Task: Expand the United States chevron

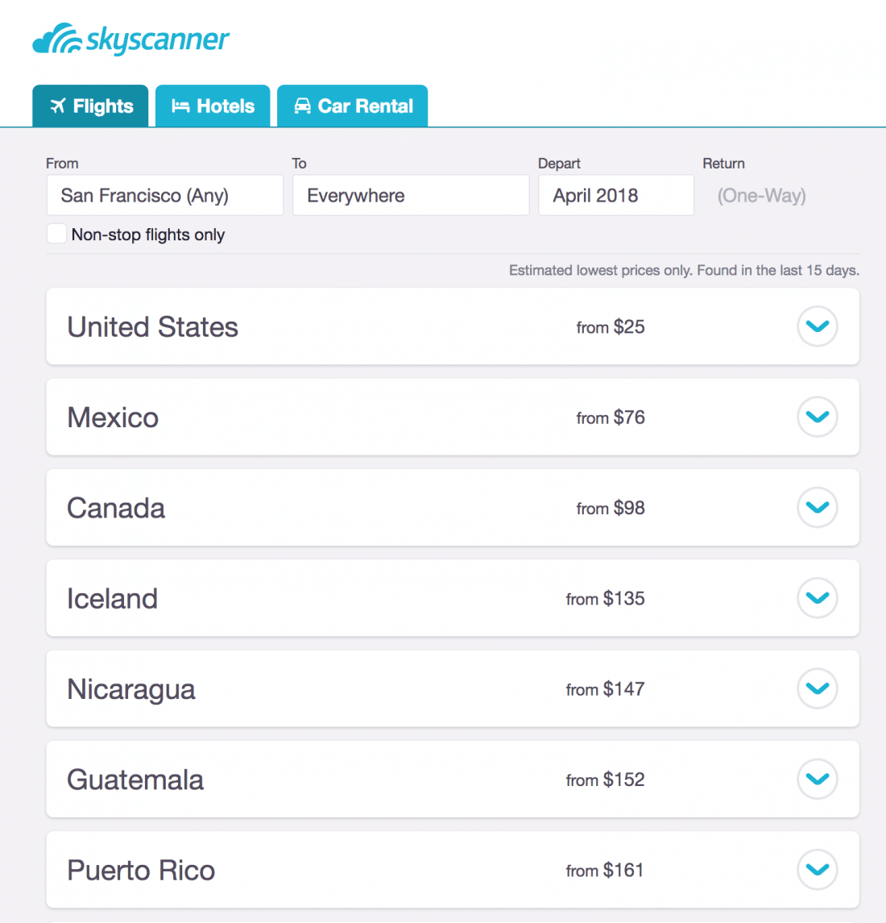Action: tap(818, 326)
